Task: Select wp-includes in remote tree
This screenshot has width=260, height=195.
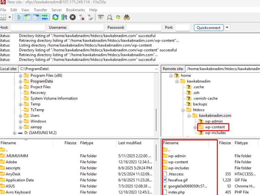Action: [215, 133]
